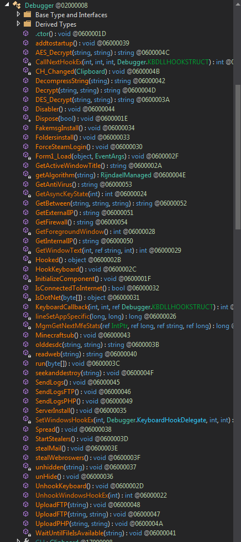Expand Base Type and Interfaces folder
241x542 pixels.
19,15
